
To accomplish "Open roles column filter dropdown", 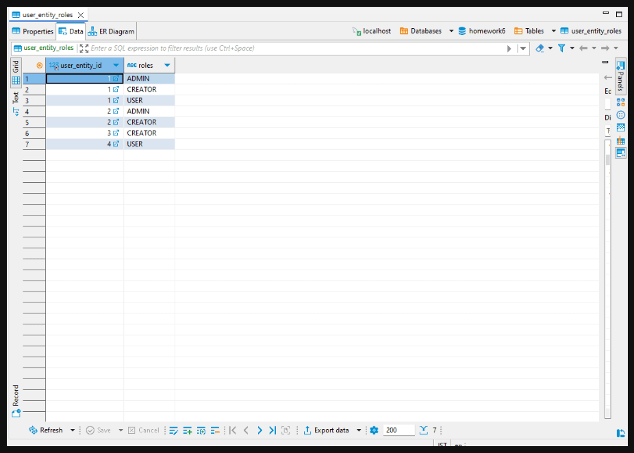I will (167, 66).
